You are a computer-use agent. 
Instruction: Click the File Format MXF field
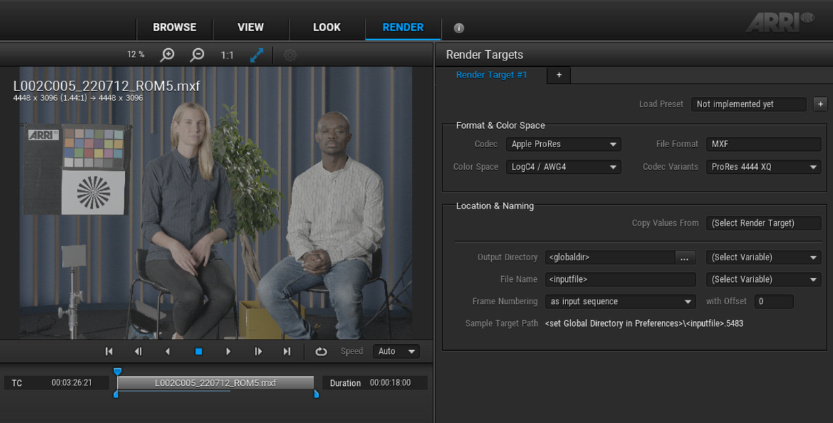pos(764,144)
